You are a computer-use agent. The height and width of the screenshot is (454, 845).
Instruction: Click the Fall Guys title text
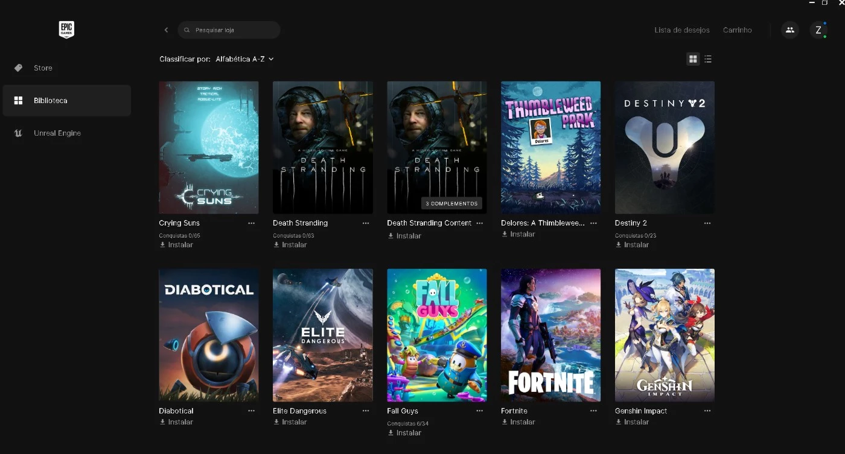403,411
